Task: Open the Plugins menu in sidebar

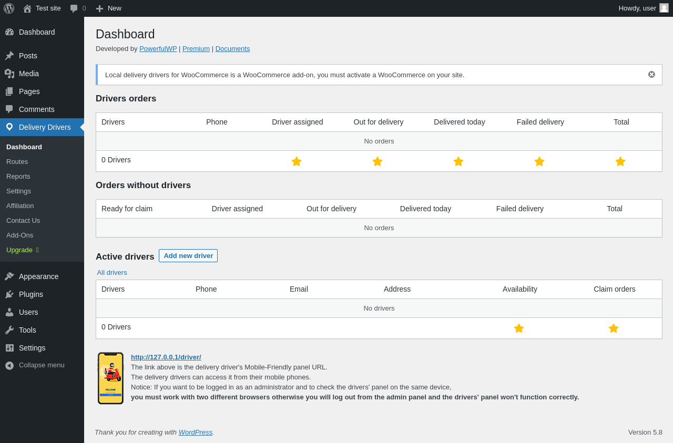Action: click(31, 294)
